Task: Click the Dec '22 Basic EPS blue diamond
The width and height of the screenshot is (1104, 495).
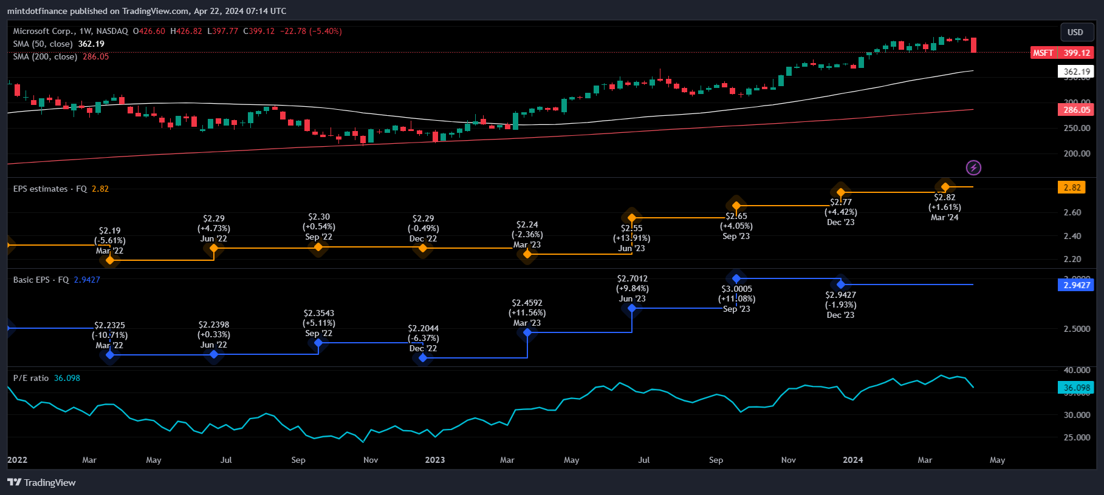Action: pos(423,358)
